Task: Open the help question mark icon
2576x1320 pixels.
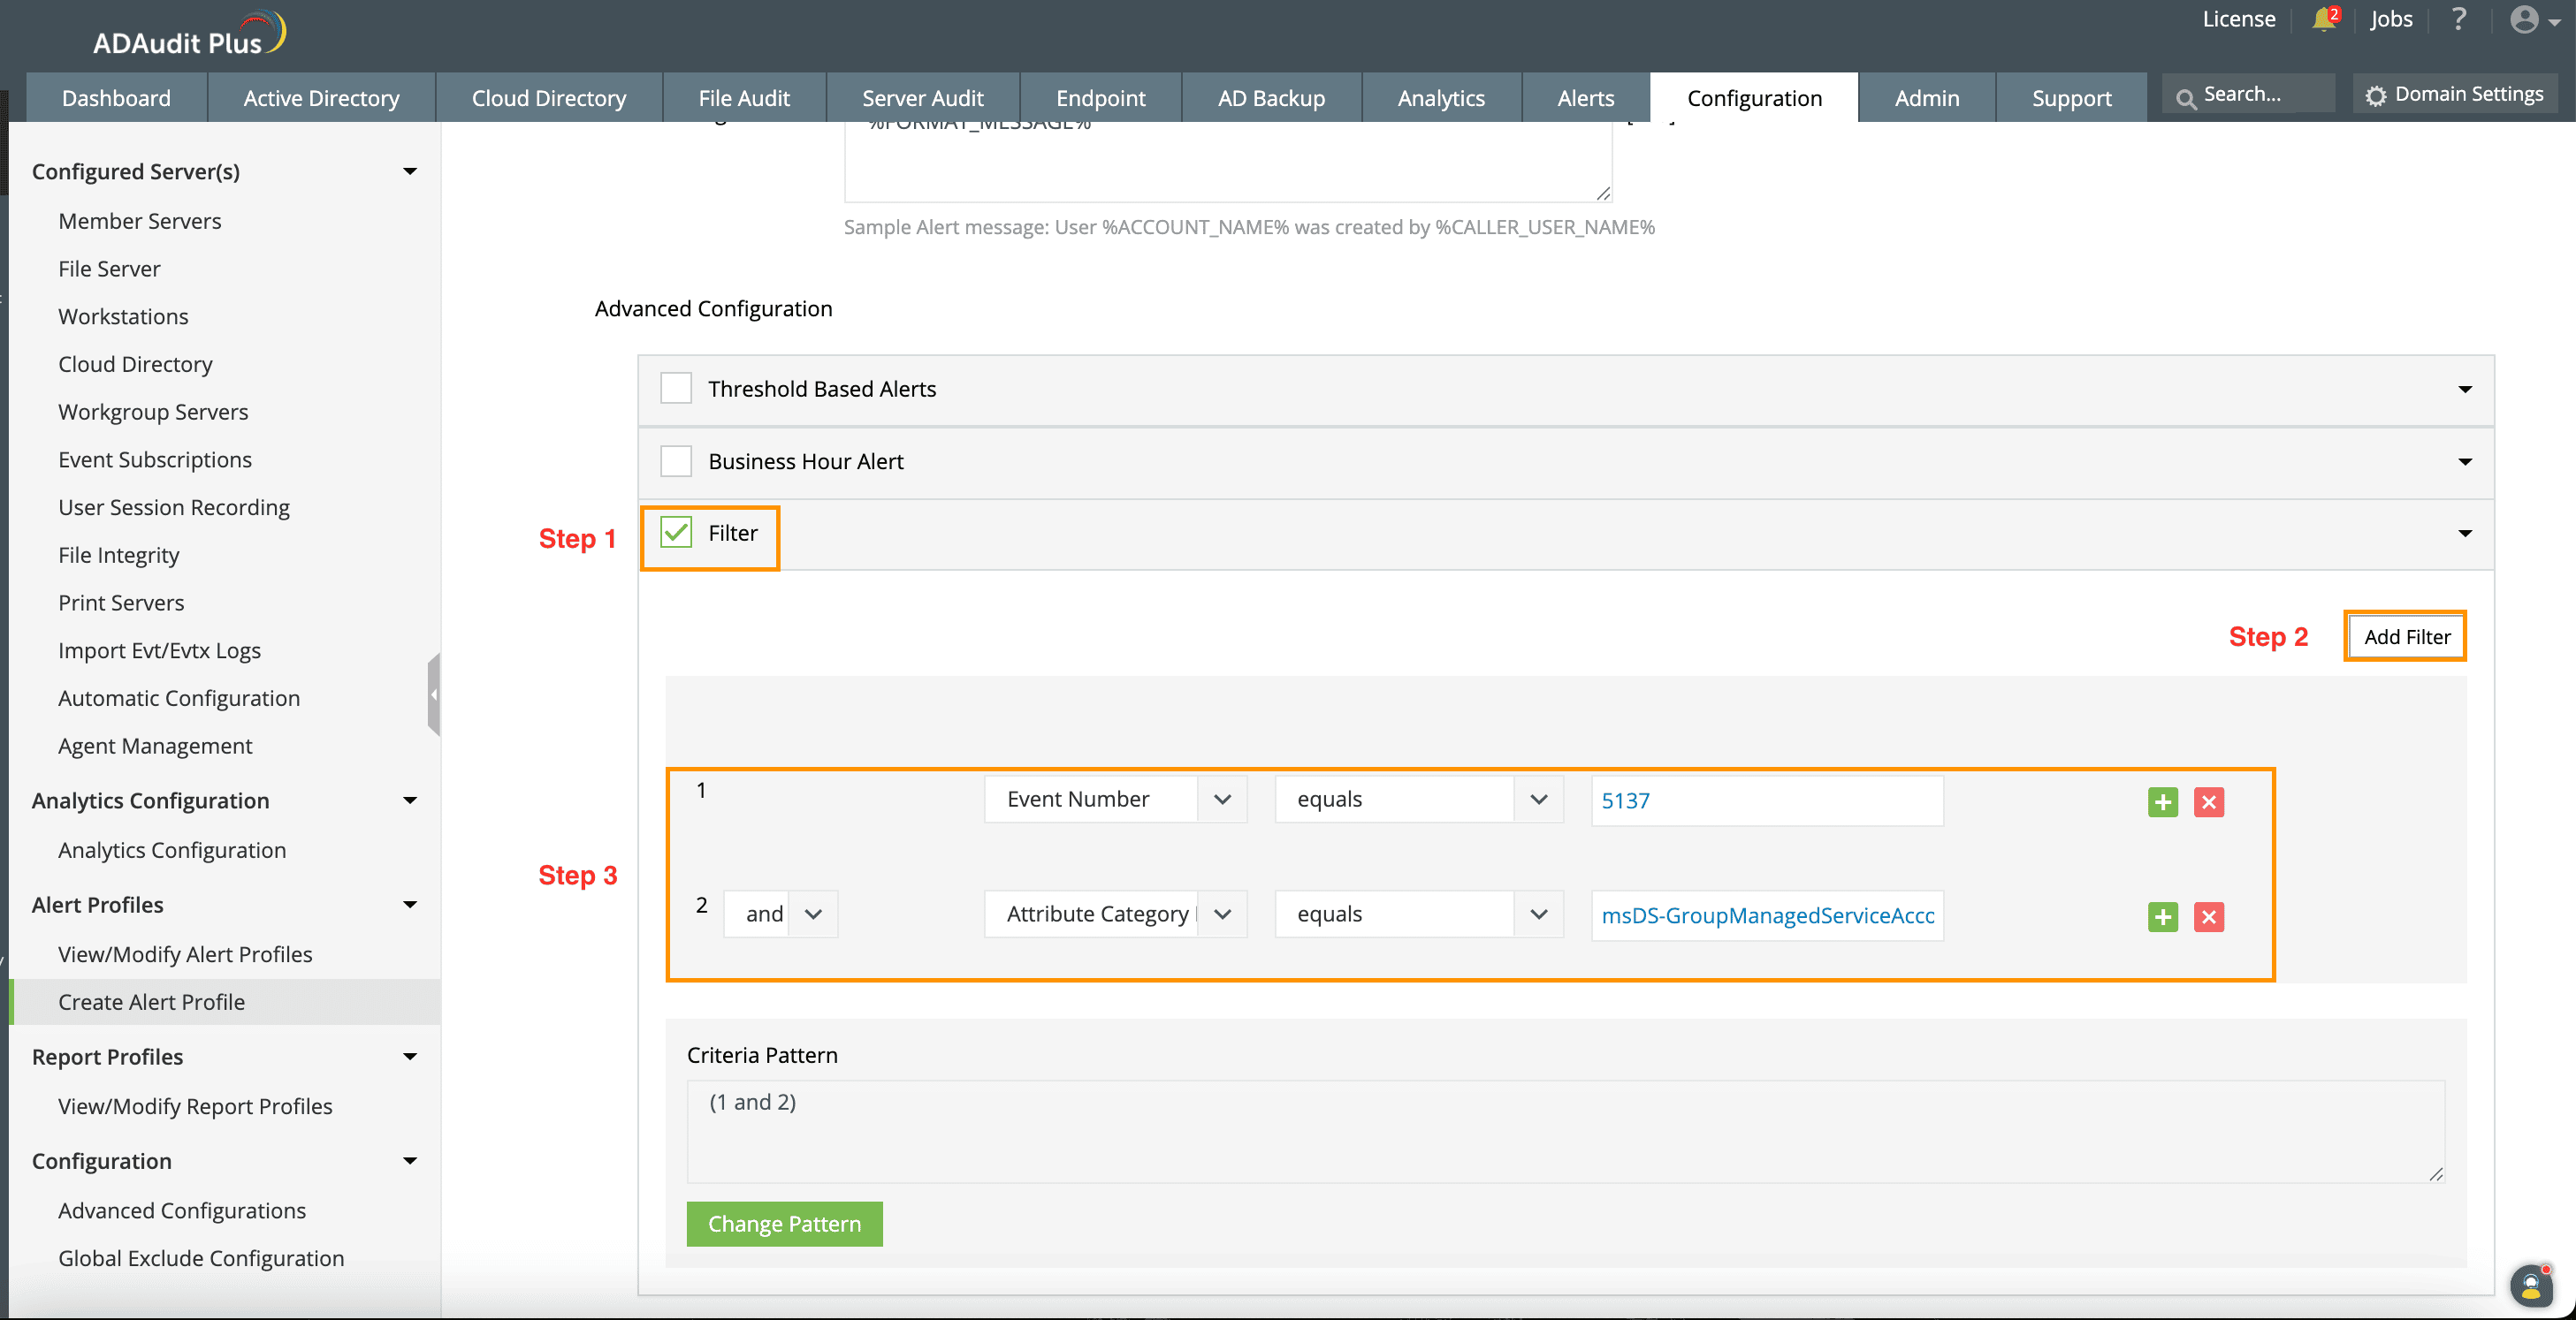Action: 2459,20
